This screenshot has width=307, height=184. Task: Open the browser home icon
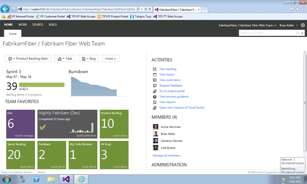[x=292, y=9]
